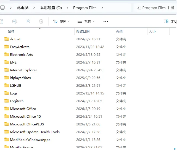This screenshot has width=177, height=150.
Task: Click the Electronic Arts folder name
Action: coord(21,55)
